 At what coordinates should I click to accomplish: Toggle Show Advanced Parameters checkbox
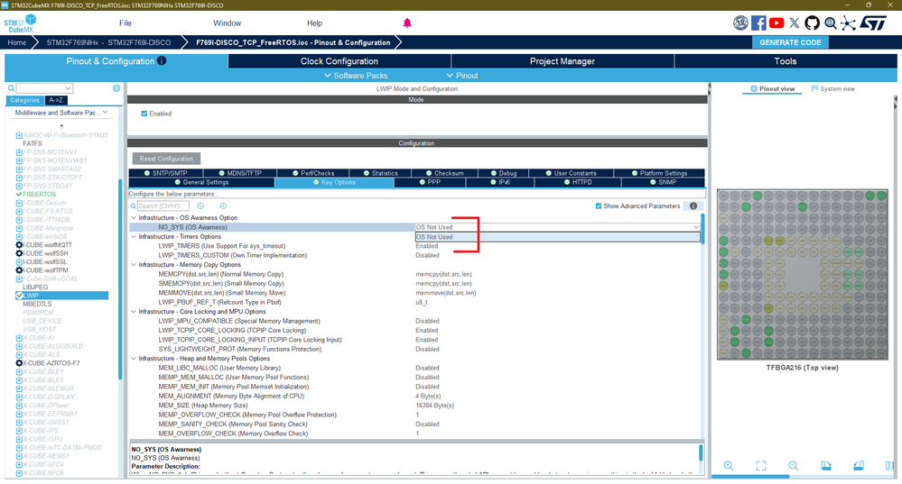point(599,206)
